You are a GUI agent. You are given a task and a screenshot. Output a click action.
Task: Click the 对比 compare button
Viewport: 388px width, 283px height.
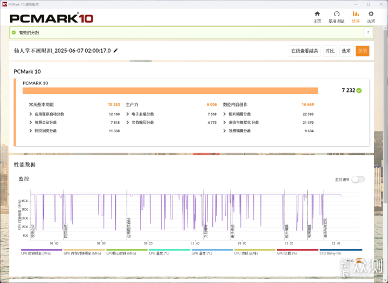coord(330,51)
